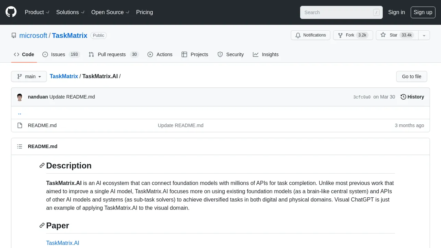This screenshot has height=248, width=441.
Task: Click the bold TaskMatrix.AI text in description
Action: click(x=64, y=183)
